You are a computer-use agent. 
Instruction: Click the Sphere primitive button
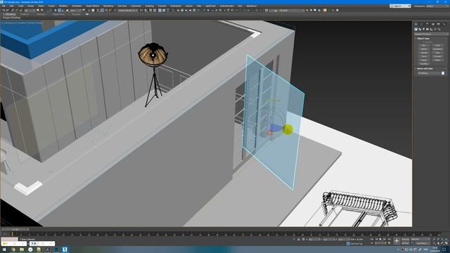pos(424,48)
